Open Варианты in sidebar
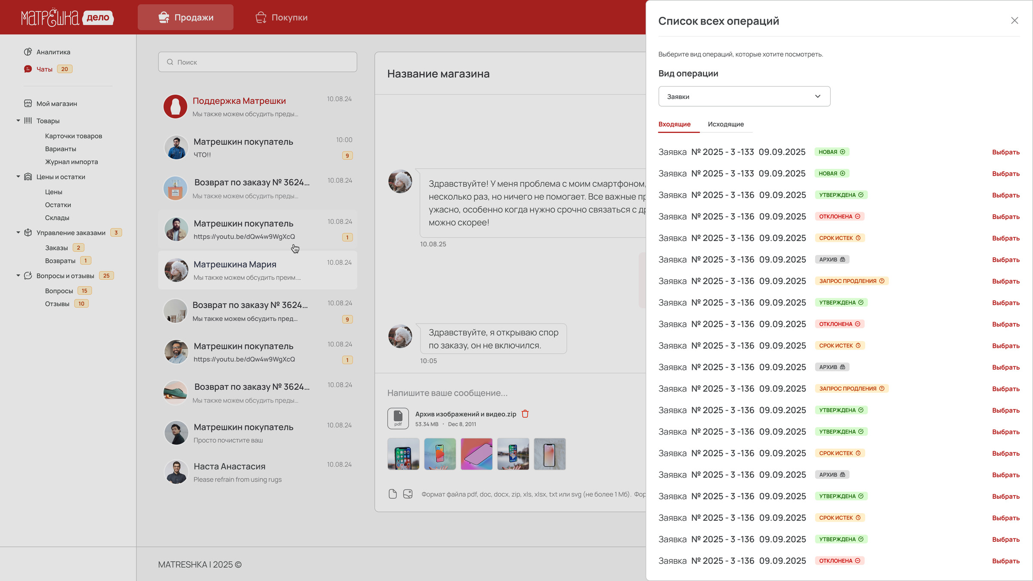The height and width of the screenshot is (581, 1033). click(x=61, y=149)
